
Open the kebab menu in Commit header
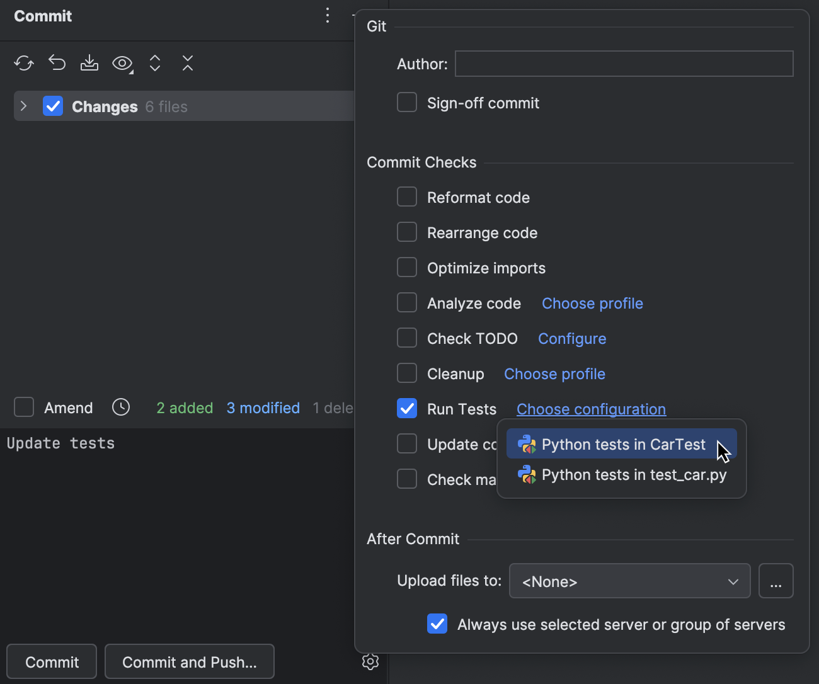pos(327,15)
